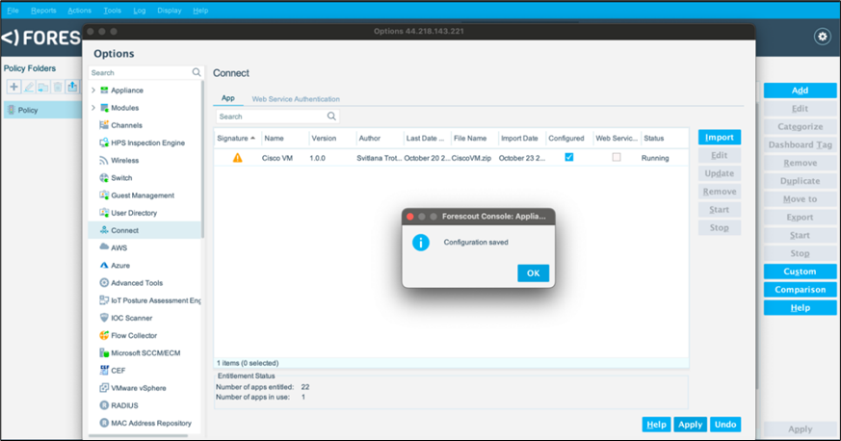Image resolution: width=841 pixels, height=441 pixels.
Task: Click the Cisco VM name cell
Action: coord(276,158)
